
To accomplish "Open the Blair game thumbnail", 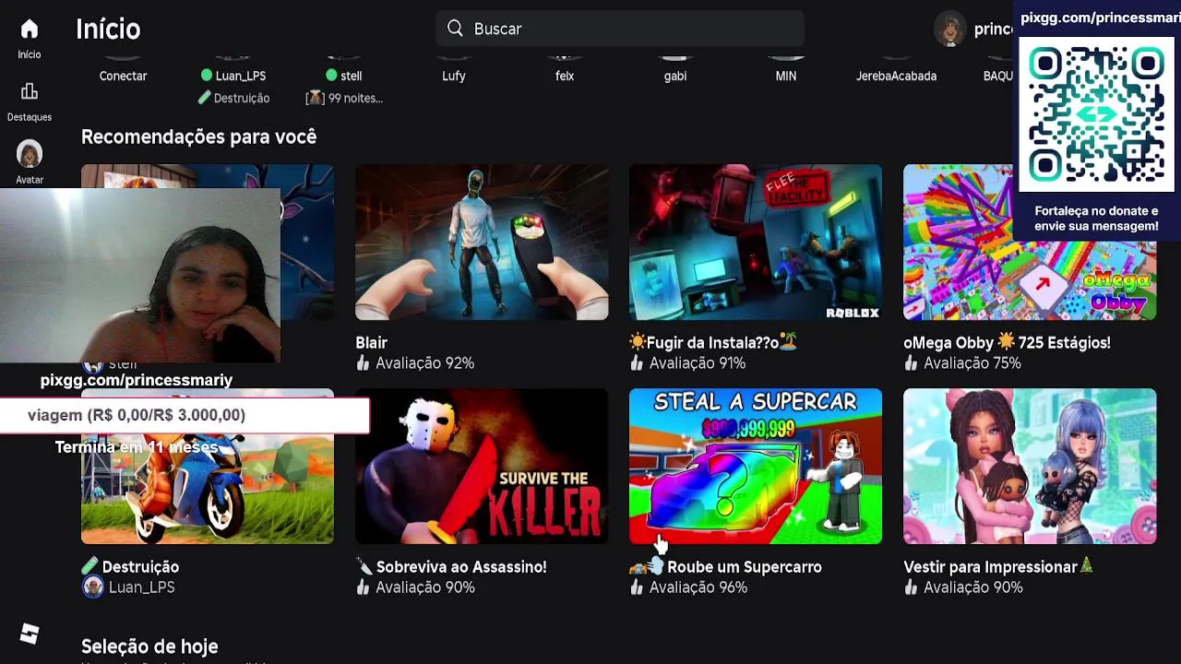I will point(482,243).
